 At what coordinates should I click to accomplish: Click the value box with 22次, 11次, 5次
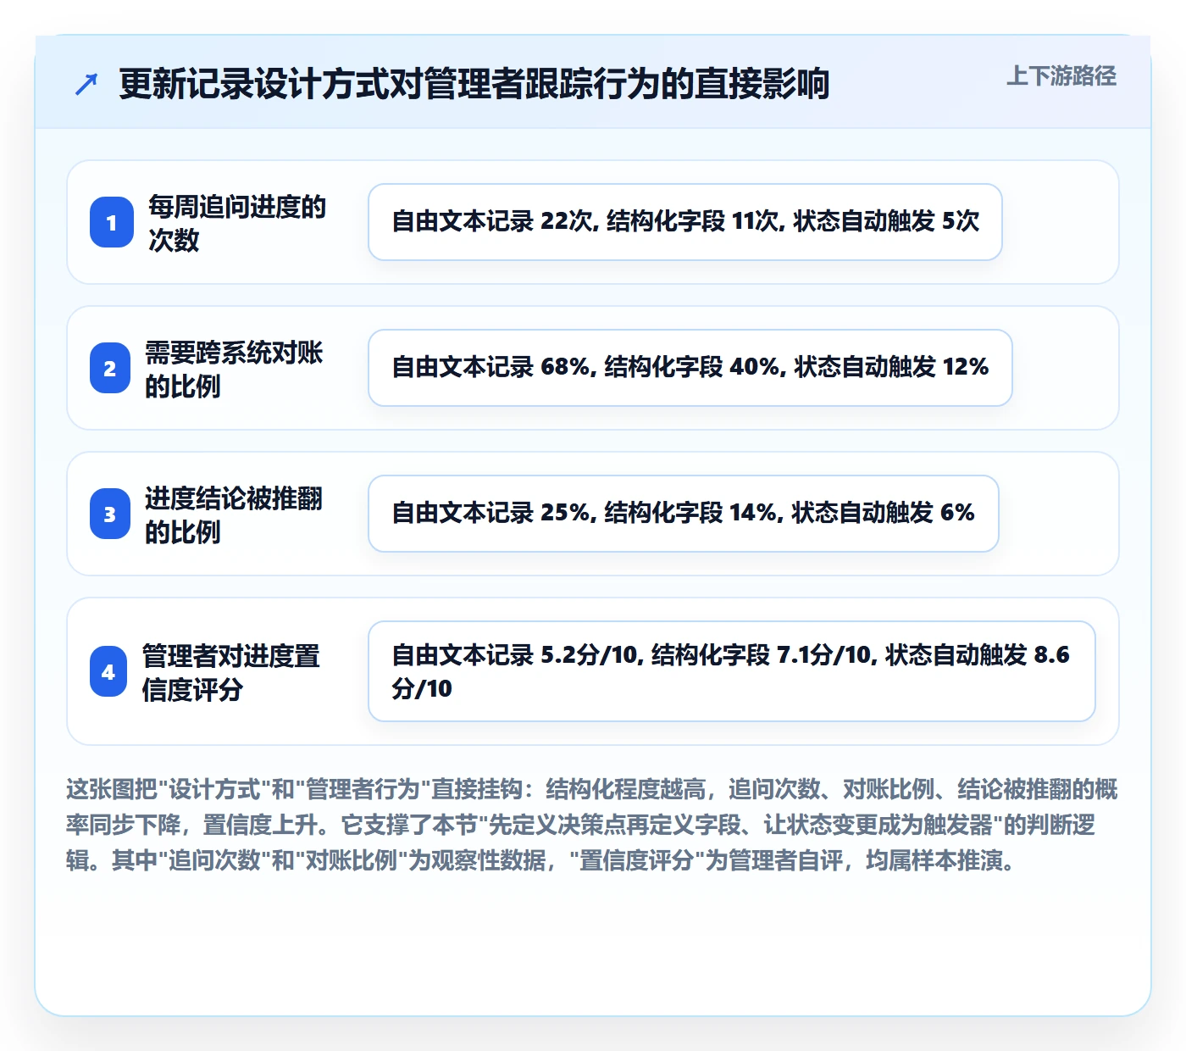685,222
